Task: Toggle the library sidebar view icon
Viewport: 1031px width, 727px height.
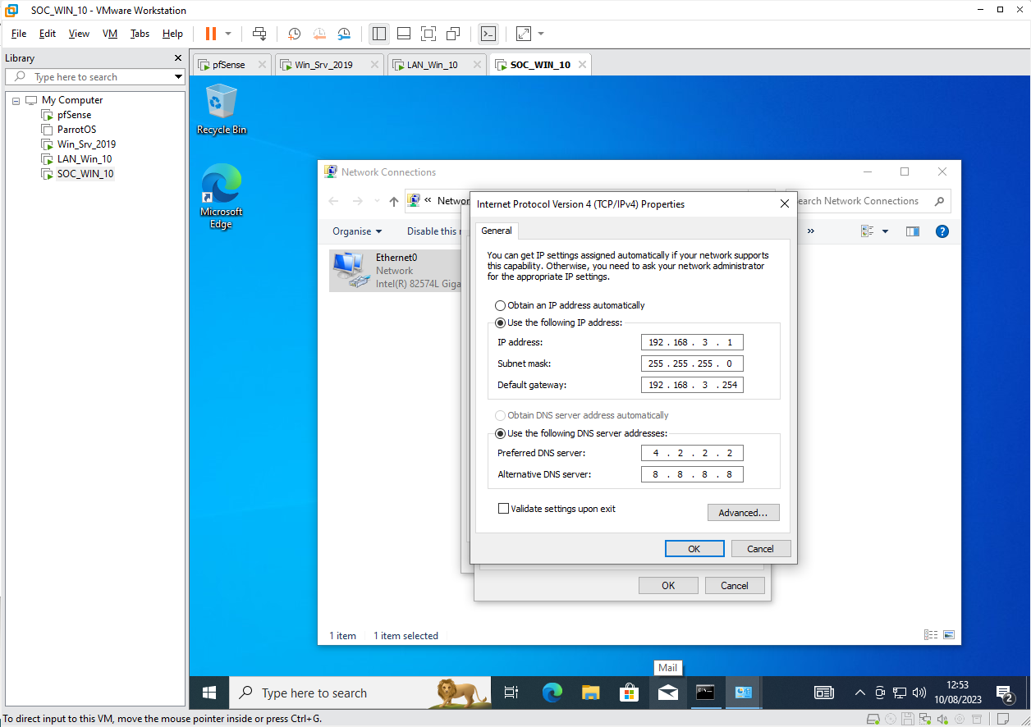Action: click(378, 34)
